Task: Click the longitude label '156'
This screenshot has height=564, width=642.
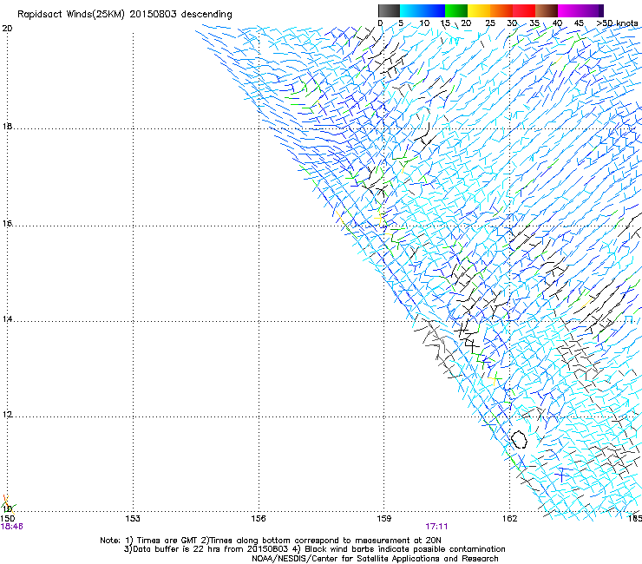Action: (x=259, y=519)
